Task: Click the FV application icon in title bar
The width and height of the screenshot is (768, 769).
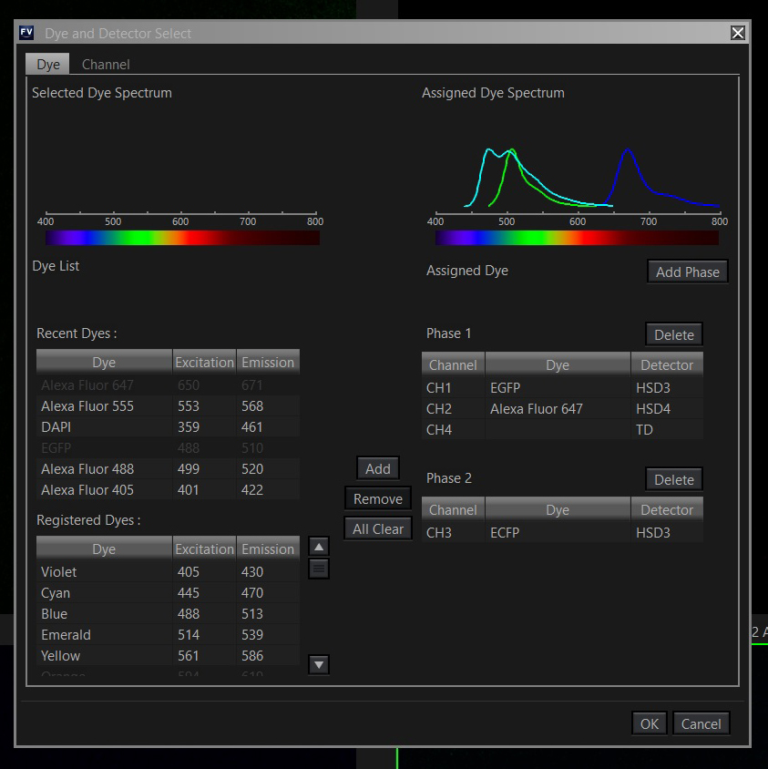Action: [26, 33]
